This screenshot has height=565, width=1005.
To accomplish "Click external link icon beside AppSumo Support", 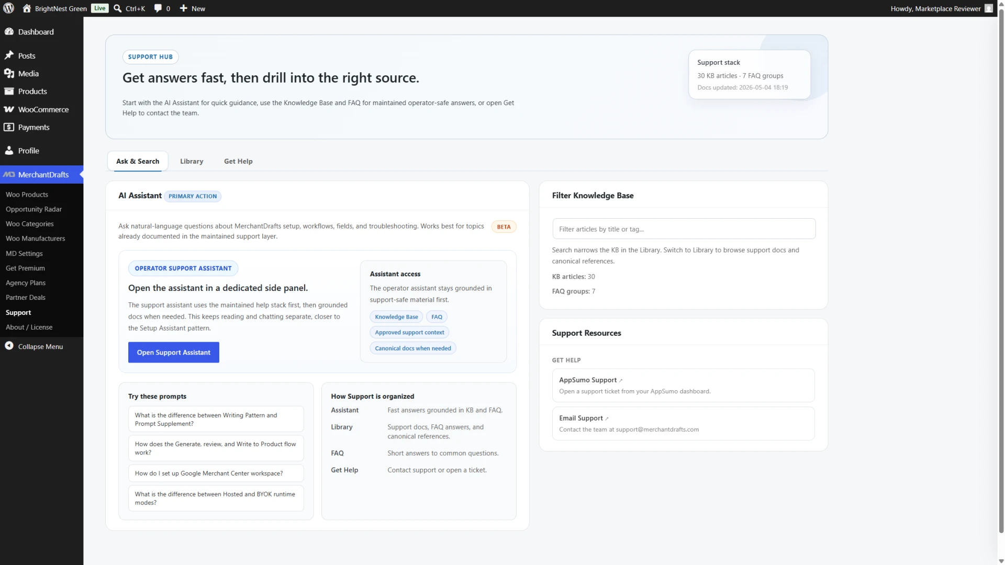I will tap(621, 380).
